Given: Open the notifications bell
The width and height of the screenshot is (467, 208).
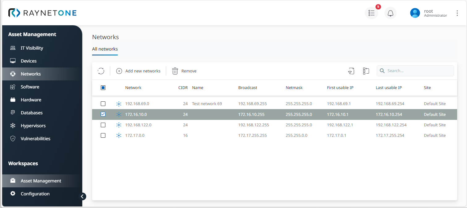Looking at the screenshot, I should coord(390,13).
